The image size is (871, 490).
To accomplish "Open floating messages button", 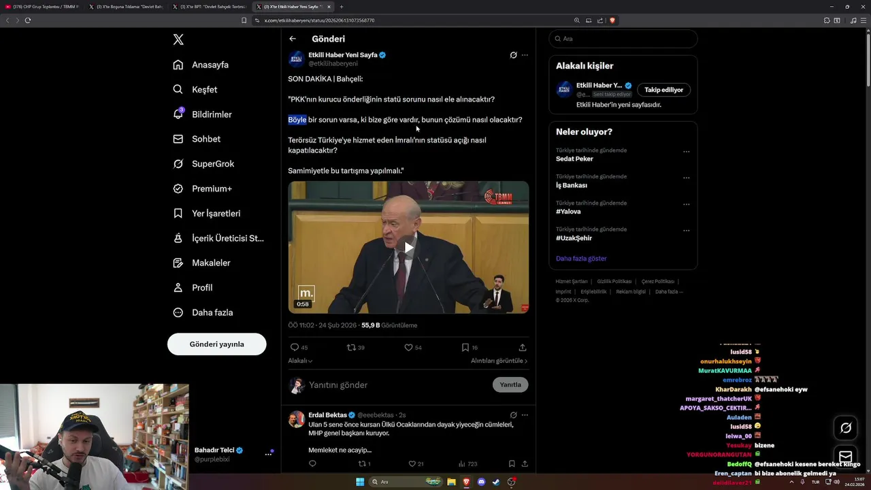I will [846, 456].
